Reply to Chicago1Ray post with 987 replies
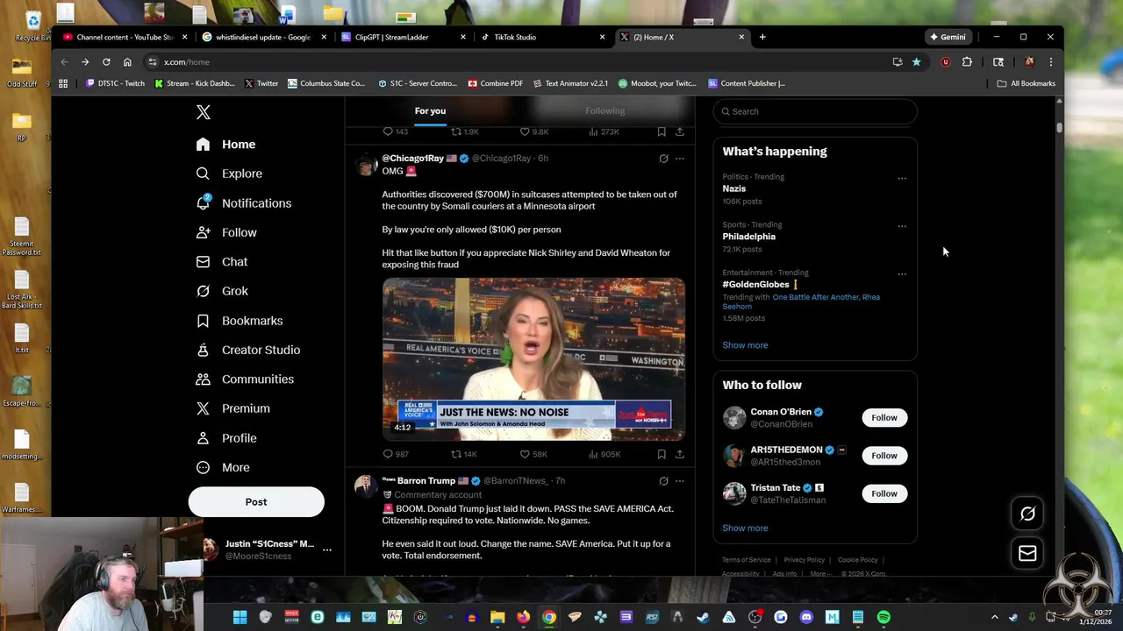 pyautogui.click(x=396, y=454)
